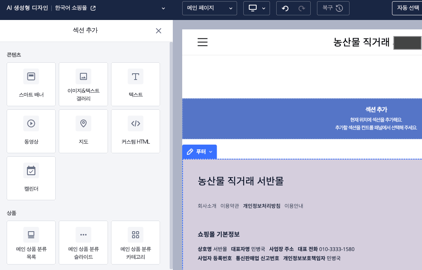
Task: Insert a 동영상 section
Action: click(x=31, y=131)
